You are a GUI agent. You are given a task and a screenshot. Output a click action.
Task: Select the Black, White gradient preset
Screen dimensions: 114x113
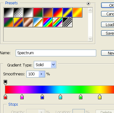tap(28, 12)
